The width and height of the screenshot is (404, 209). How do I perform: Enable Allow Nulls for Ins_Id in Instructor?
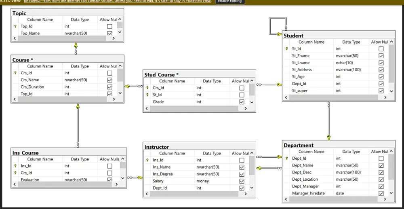click(x=242, y=160)
